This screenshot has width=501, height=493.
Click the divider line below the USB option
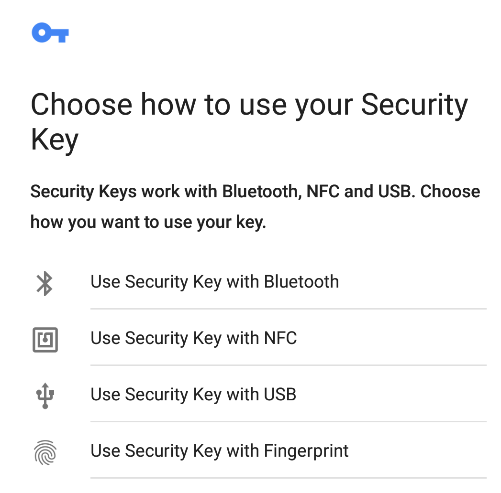(x=288, y=422)
